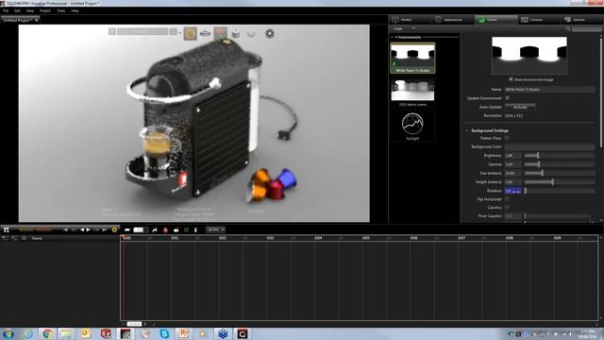Viewport: 604px width, 340px height.
Task: Enable the Caustics checkbox
Action: point(508,208)
